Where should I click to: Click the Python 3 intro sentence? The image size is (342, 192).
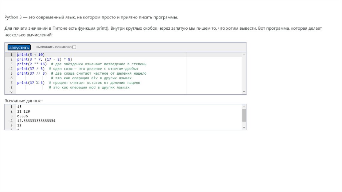point(91,17)
